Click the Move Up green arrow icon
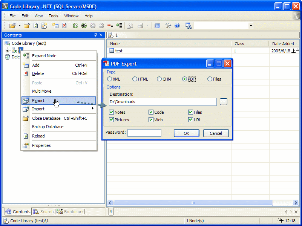 [x=75, y=26]
